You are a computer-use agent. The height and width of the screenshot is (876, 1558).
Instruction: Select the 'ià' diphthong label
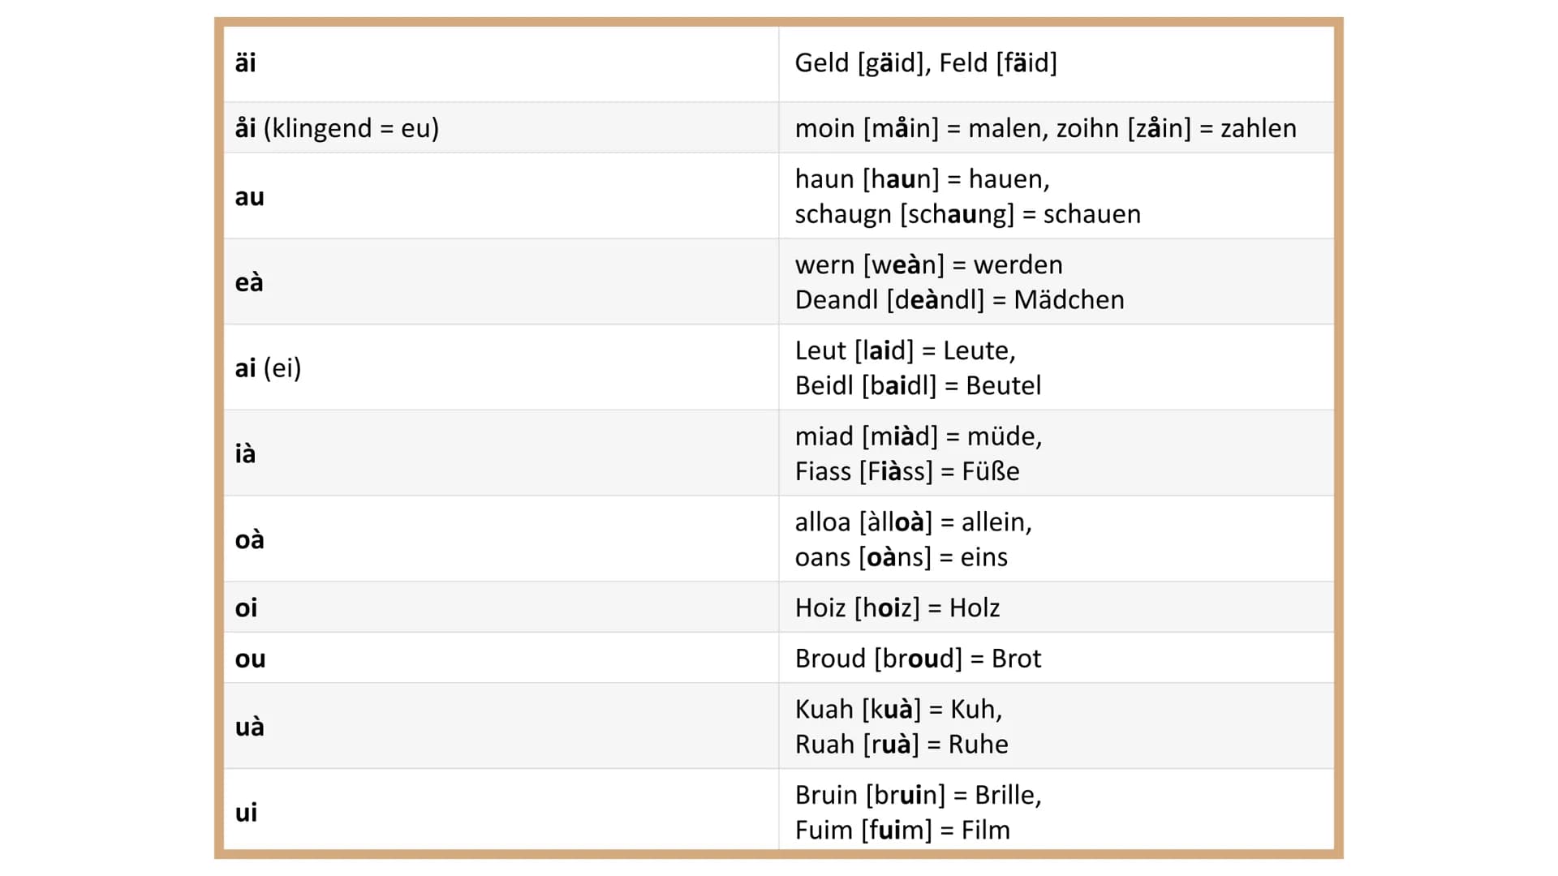245,453
